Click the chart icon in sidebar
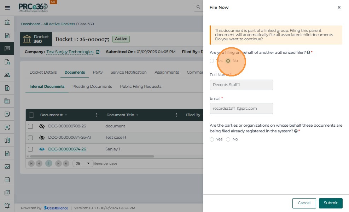Image resolution: width=349 pixels, height=212 pixels. point(7,166)
